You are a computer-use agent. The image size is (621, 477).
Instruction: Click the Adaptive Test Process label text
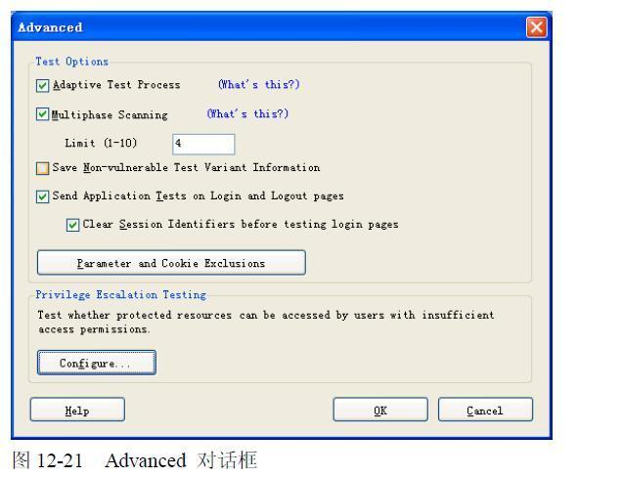[116, 85]
